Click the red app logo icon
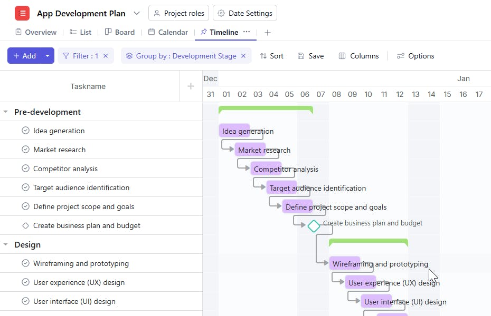 point(22,13)
